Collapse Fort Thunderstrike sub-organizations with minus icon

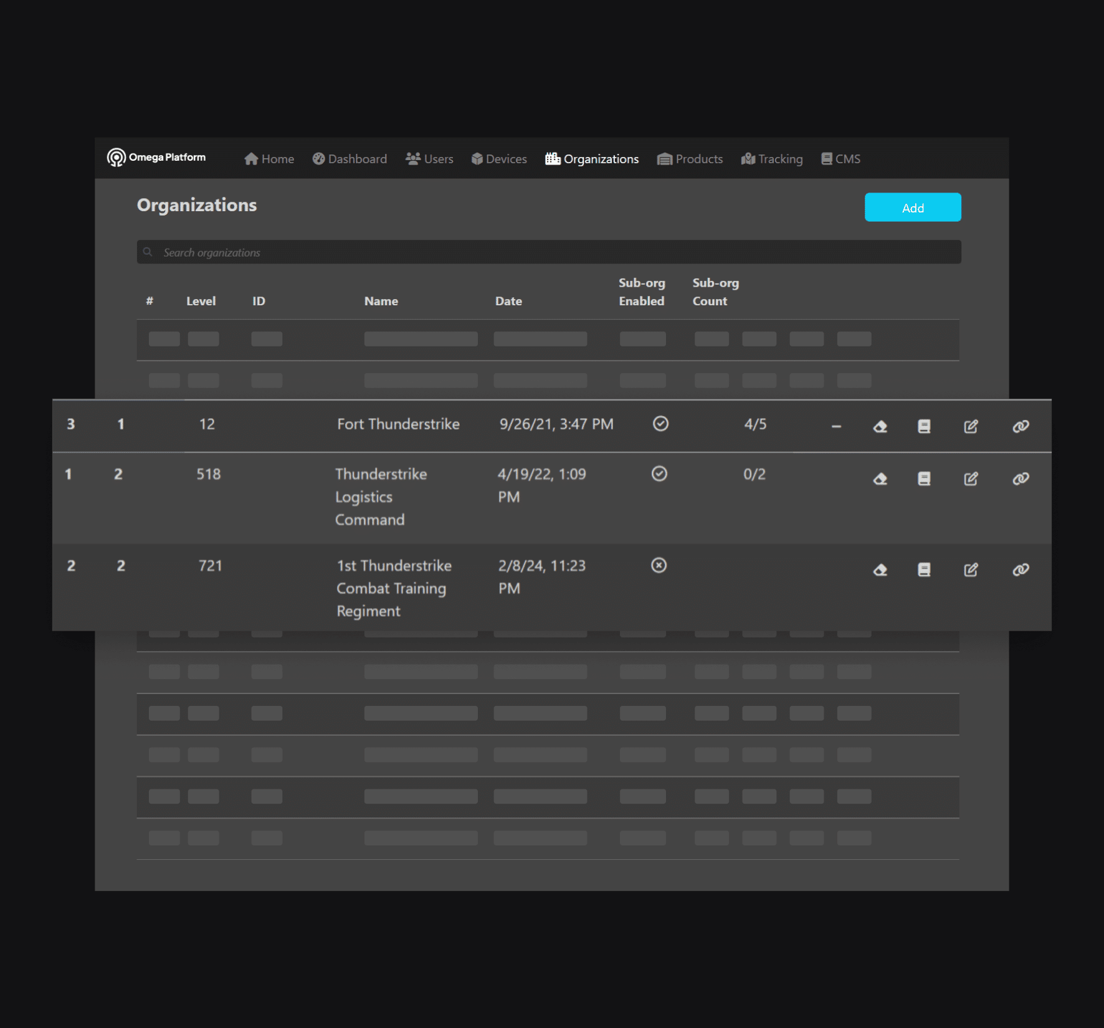click(836, 426)
